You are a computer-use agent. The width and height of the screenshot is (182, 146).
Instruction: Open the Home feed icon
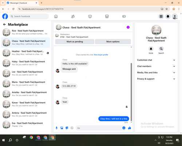coord(56,16)
